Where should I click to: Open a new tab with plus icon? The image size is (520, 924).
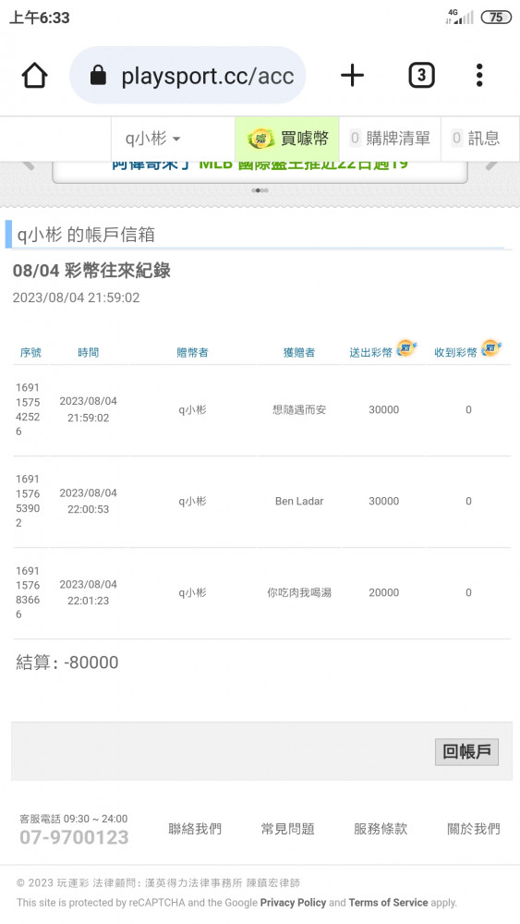tap(352, 76)
